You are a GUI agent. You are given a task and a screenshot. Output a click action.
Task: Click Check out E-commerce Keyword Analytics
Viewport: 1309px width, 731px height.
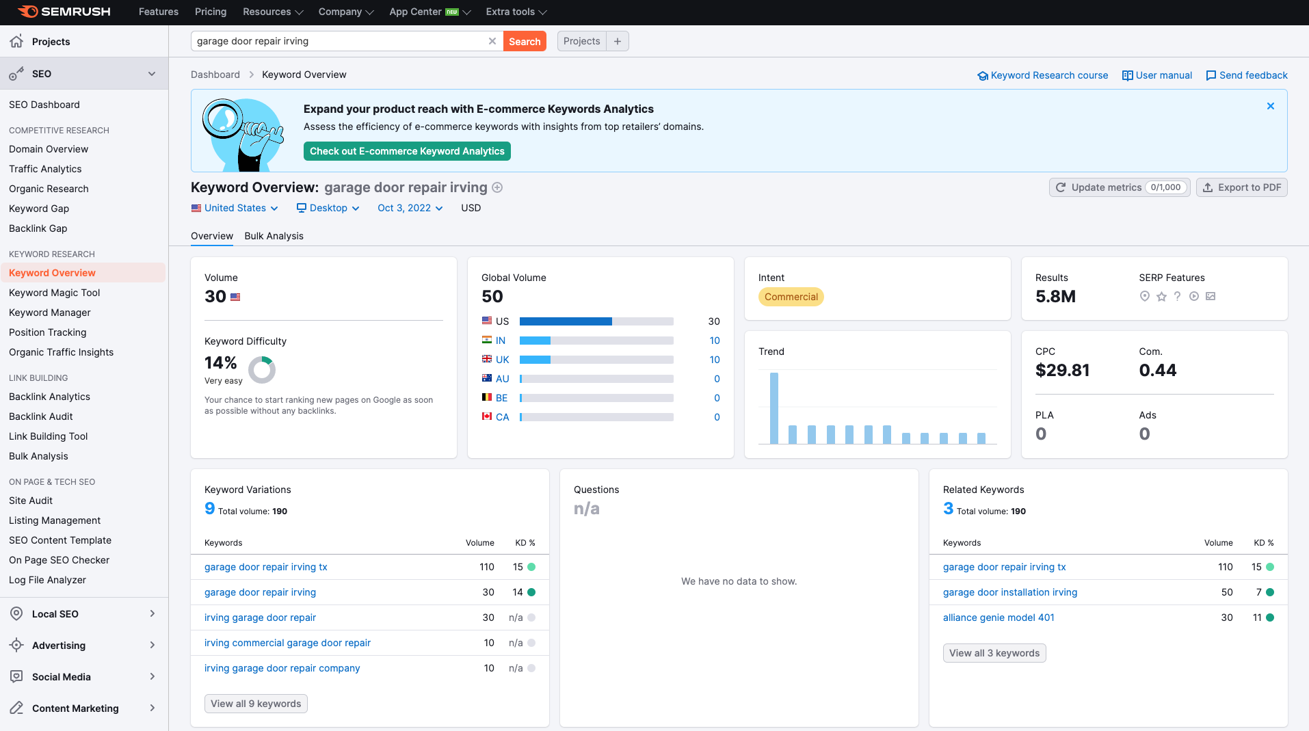(407, 151)
